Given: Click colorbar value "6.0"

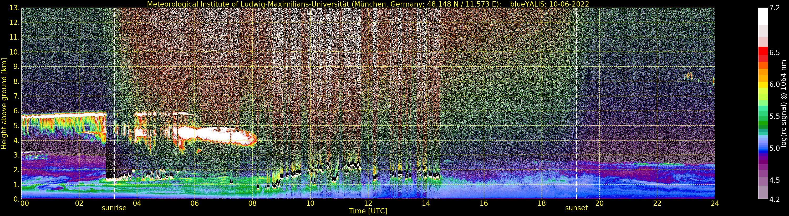Looking at the screenshot, I should pos(775,84).
